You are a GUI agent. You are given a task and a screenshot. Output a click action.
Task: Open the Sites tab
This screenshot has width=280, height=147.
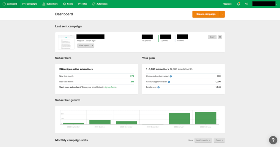83,4
